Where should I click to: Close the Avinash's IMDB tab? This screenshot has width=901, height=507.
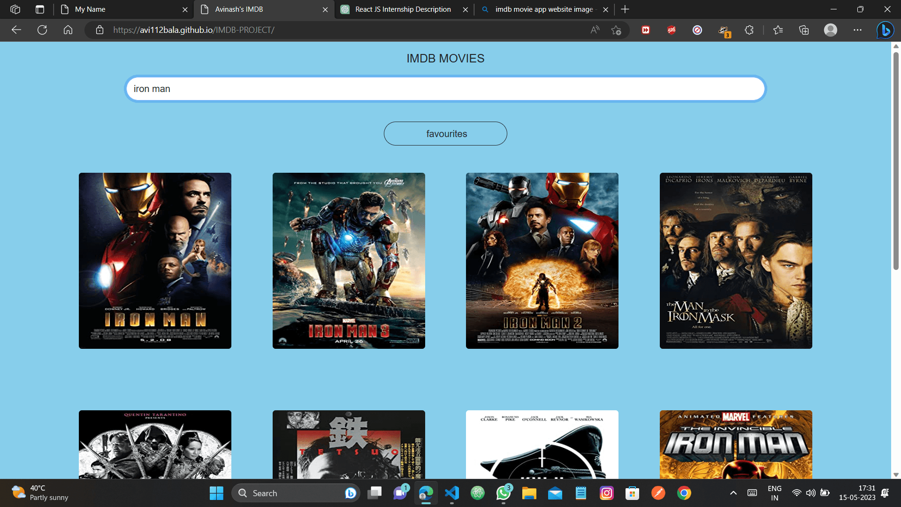(325, 9)
